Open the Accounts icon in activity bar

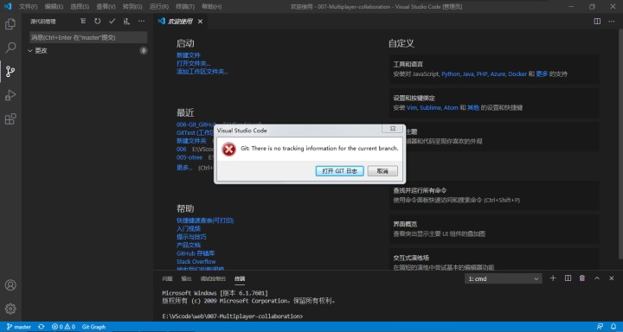[x=10, y=284]
